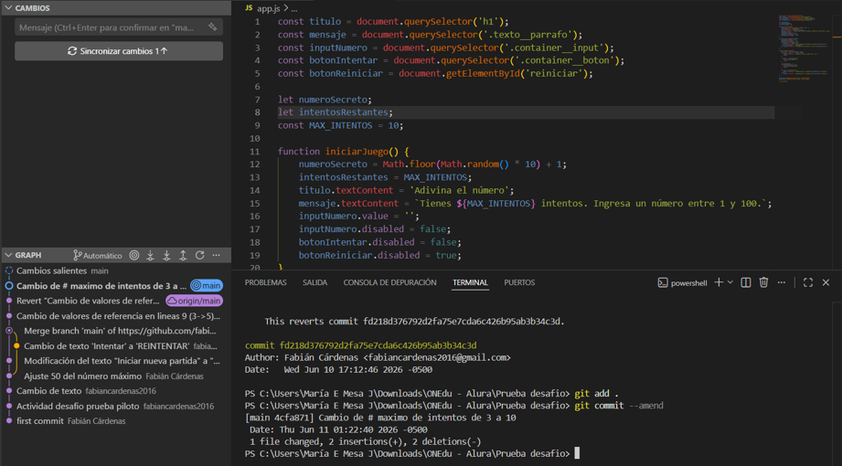Open the PUERTOS tab
Viewport: 842px width, 466px height.
click(x=519, y=282)
